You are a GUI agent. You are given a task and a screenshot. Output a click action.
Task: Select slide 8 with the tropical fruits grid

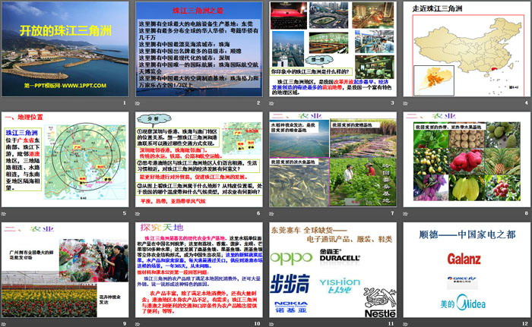(467, 159)
